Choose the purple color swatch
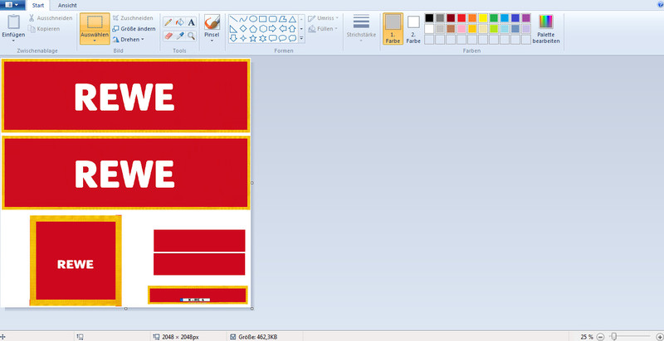Screen dimensions: 664x341 click(526, 17)
